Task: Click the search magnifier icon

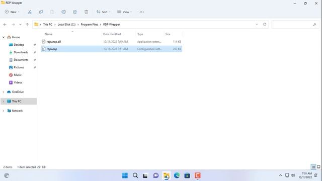Action: click(314, 25)
